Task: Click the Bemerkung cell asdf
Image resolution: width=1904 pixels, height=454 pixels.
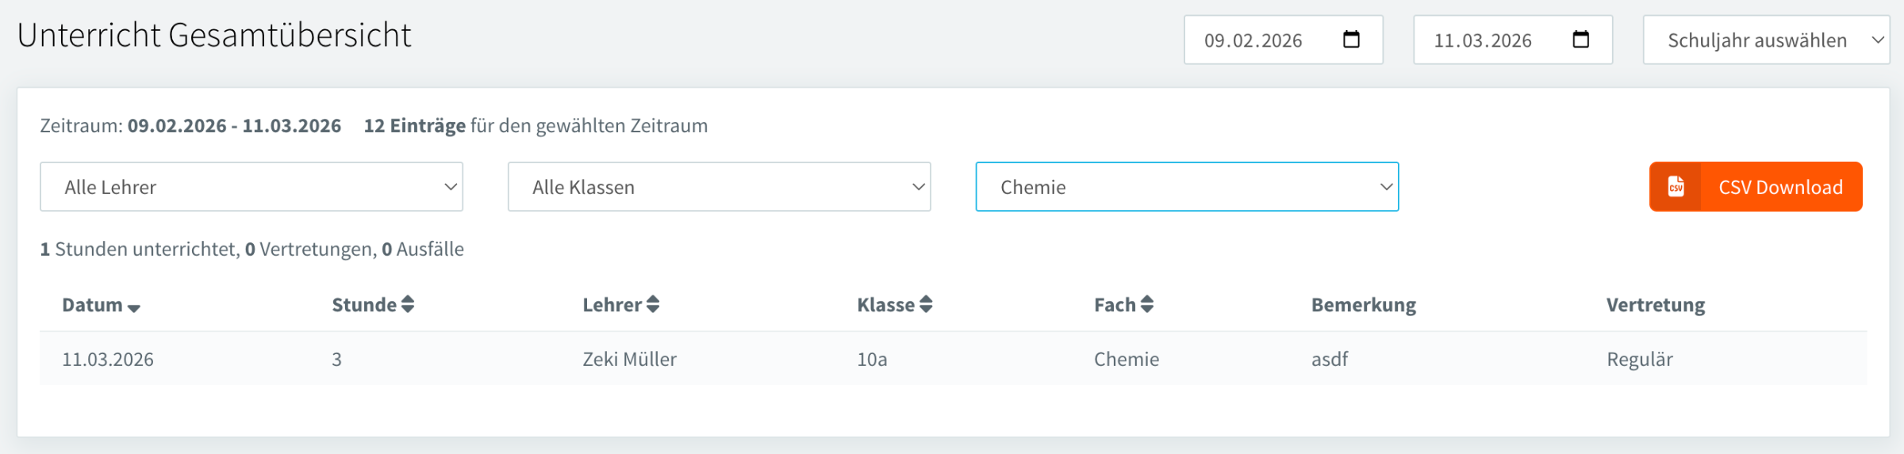Action: pos(1330,359)
